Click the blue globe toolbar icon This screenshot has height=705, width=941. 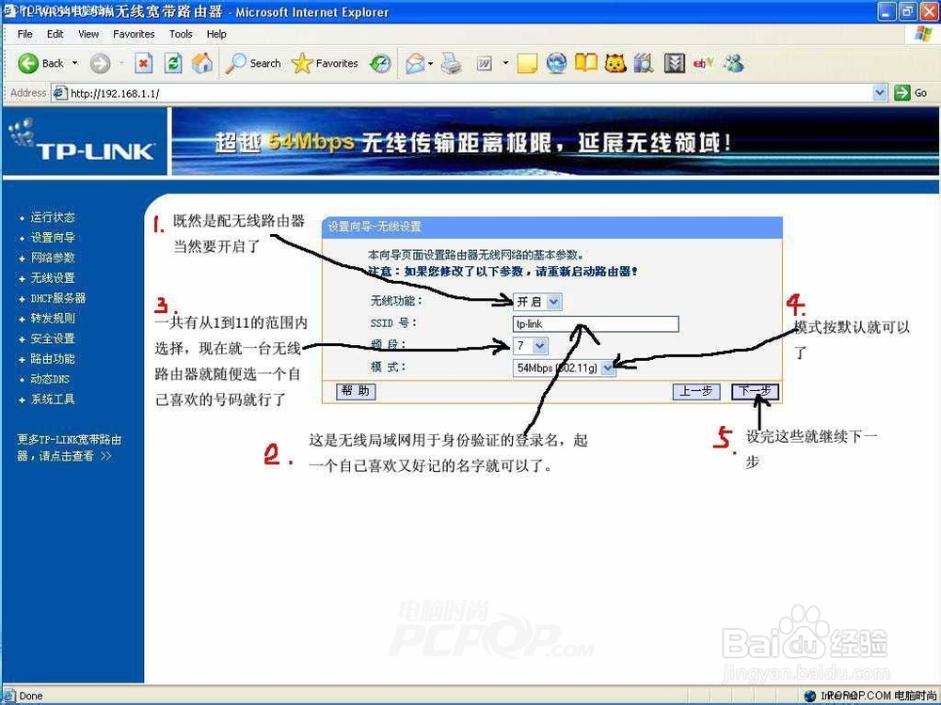pyautogui.click(x=556, y=63)
